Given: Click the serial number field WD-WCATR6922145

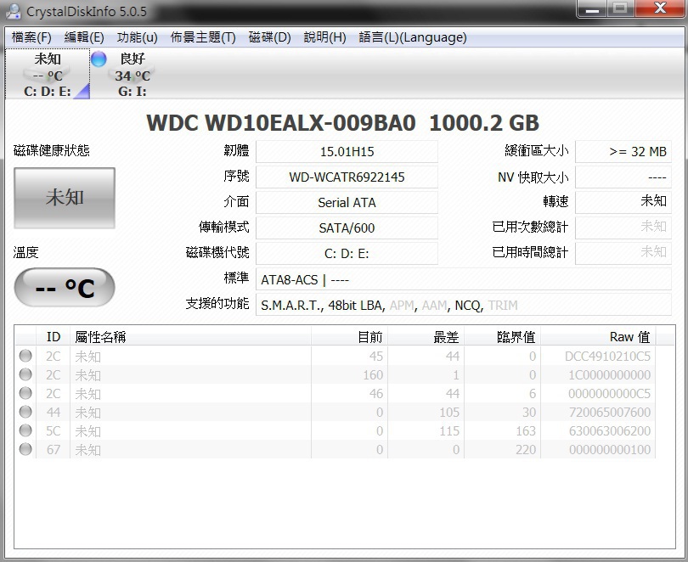Looking at the screenshot, I should point(347,177).
